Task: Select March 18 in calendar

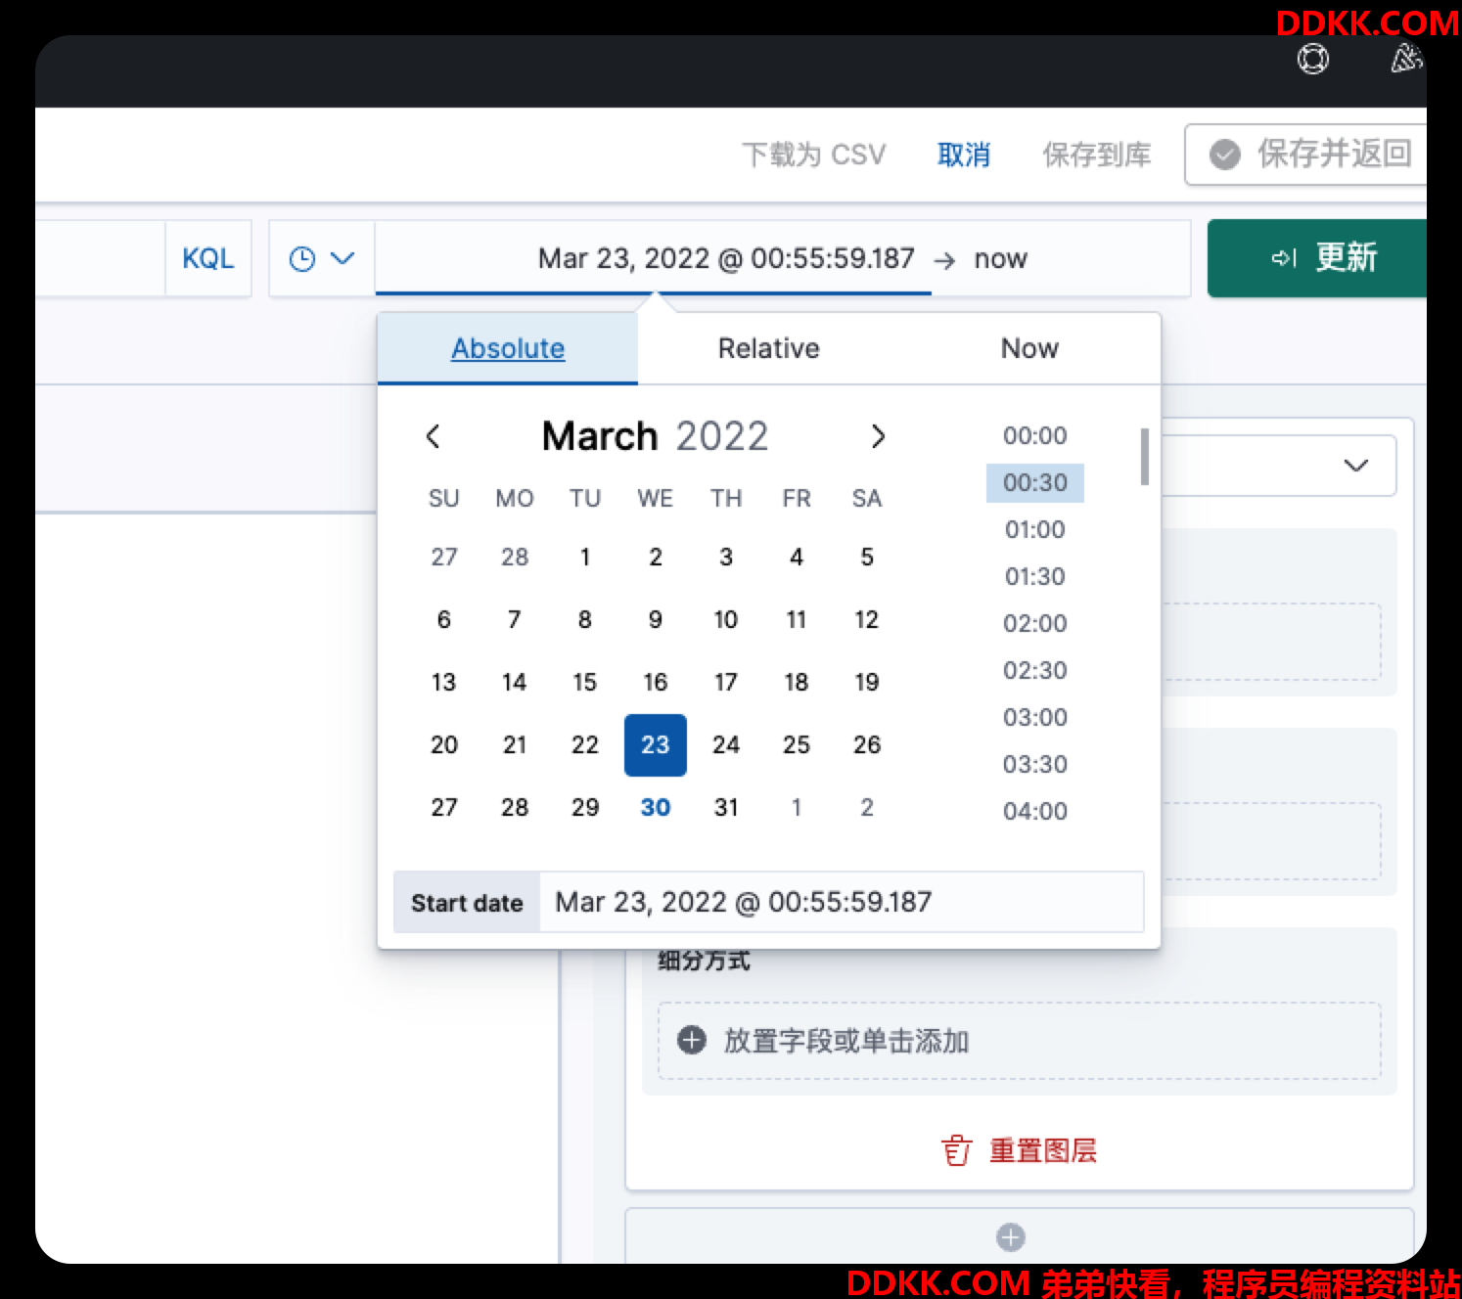Action: tap(797, 683)
